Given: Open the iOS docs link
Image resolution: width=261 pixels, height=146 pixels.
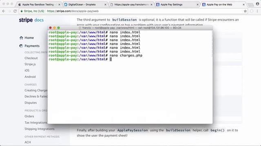Looking at the screenshot, I should pos(27,71).
